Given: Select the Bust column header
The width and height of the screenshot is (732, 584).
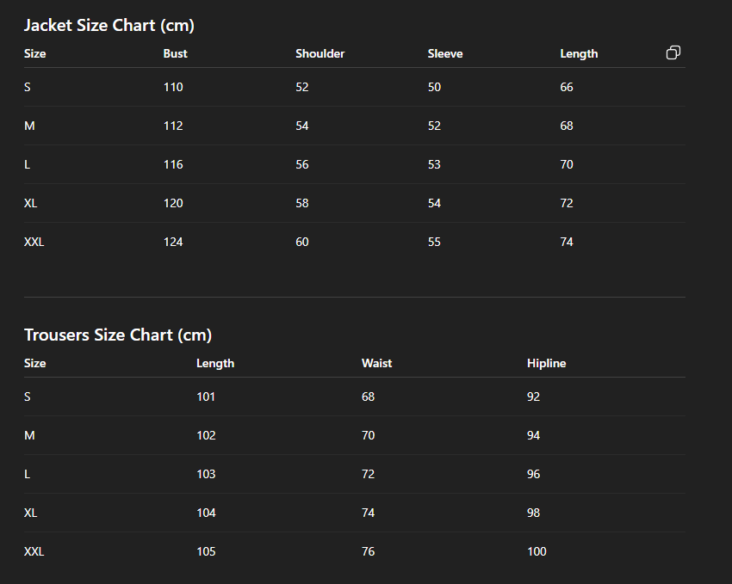Looking at the screenshot, I should (175, 53).
